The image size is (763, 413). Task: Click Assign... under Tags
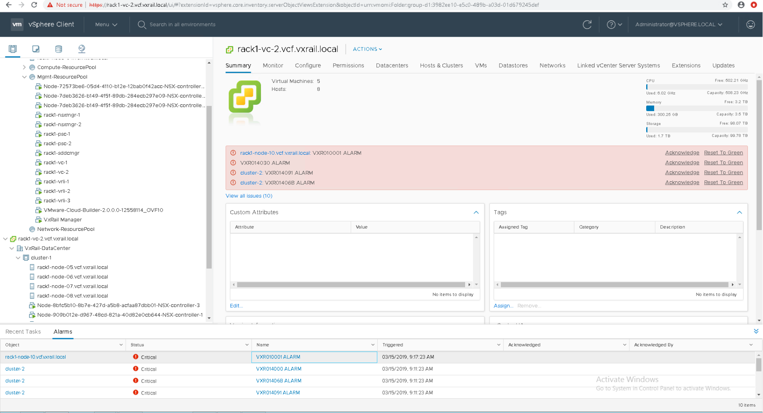(503, 306)
